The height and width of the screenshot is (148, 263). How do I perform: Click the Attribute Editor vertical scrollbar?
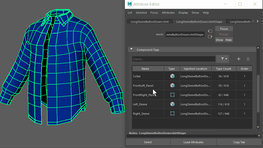(258, 93)
